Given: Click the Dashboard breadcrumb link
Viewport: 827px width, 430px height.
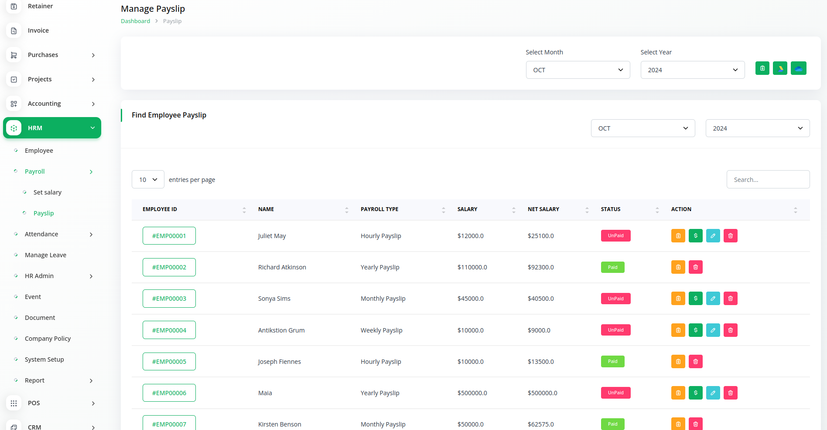Looking at the screenshot, I should 135,21.
